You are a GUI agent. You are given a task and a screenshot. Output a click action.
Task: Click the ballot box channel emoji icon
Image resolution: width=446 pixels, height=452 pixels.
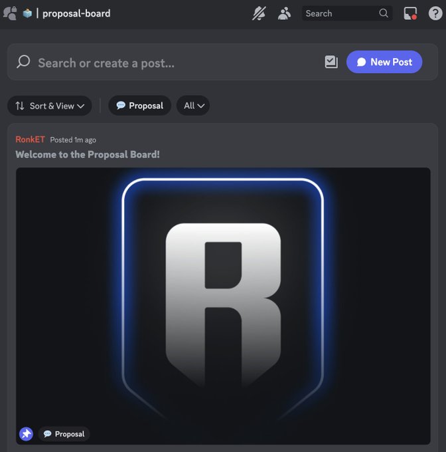[x=27, y=13]
